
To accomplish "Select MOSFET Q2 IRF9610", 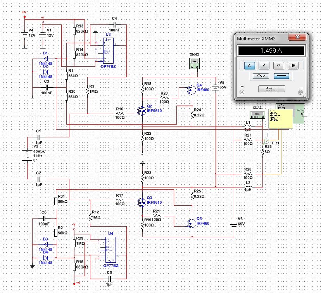I will 142,111.
